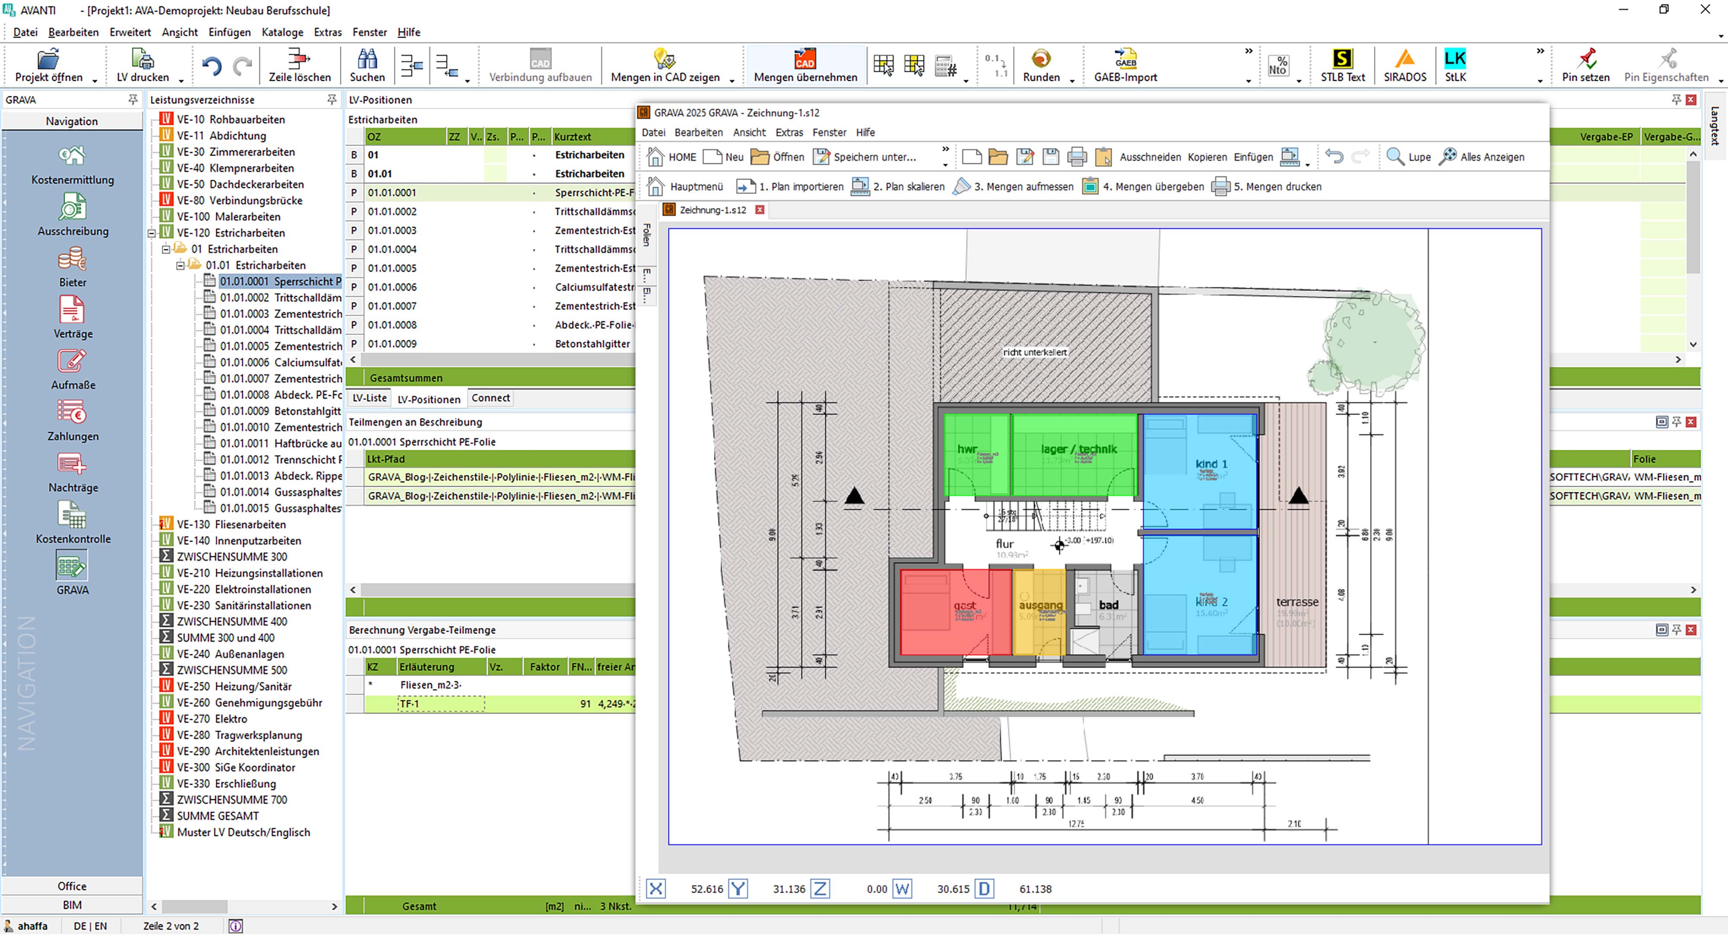Collapse the VE-120 Estricharbeiten tree node

tap(152, 233)
